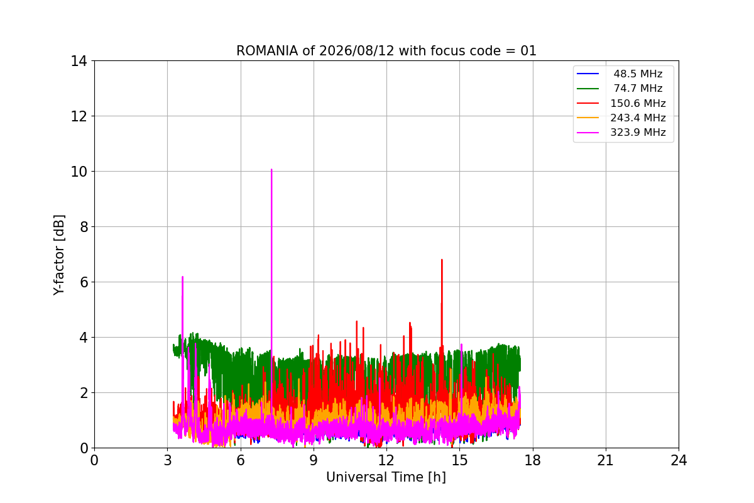Click the x-axis tick label 12
The image size is (754, 503).
click(x=386, y=460)
